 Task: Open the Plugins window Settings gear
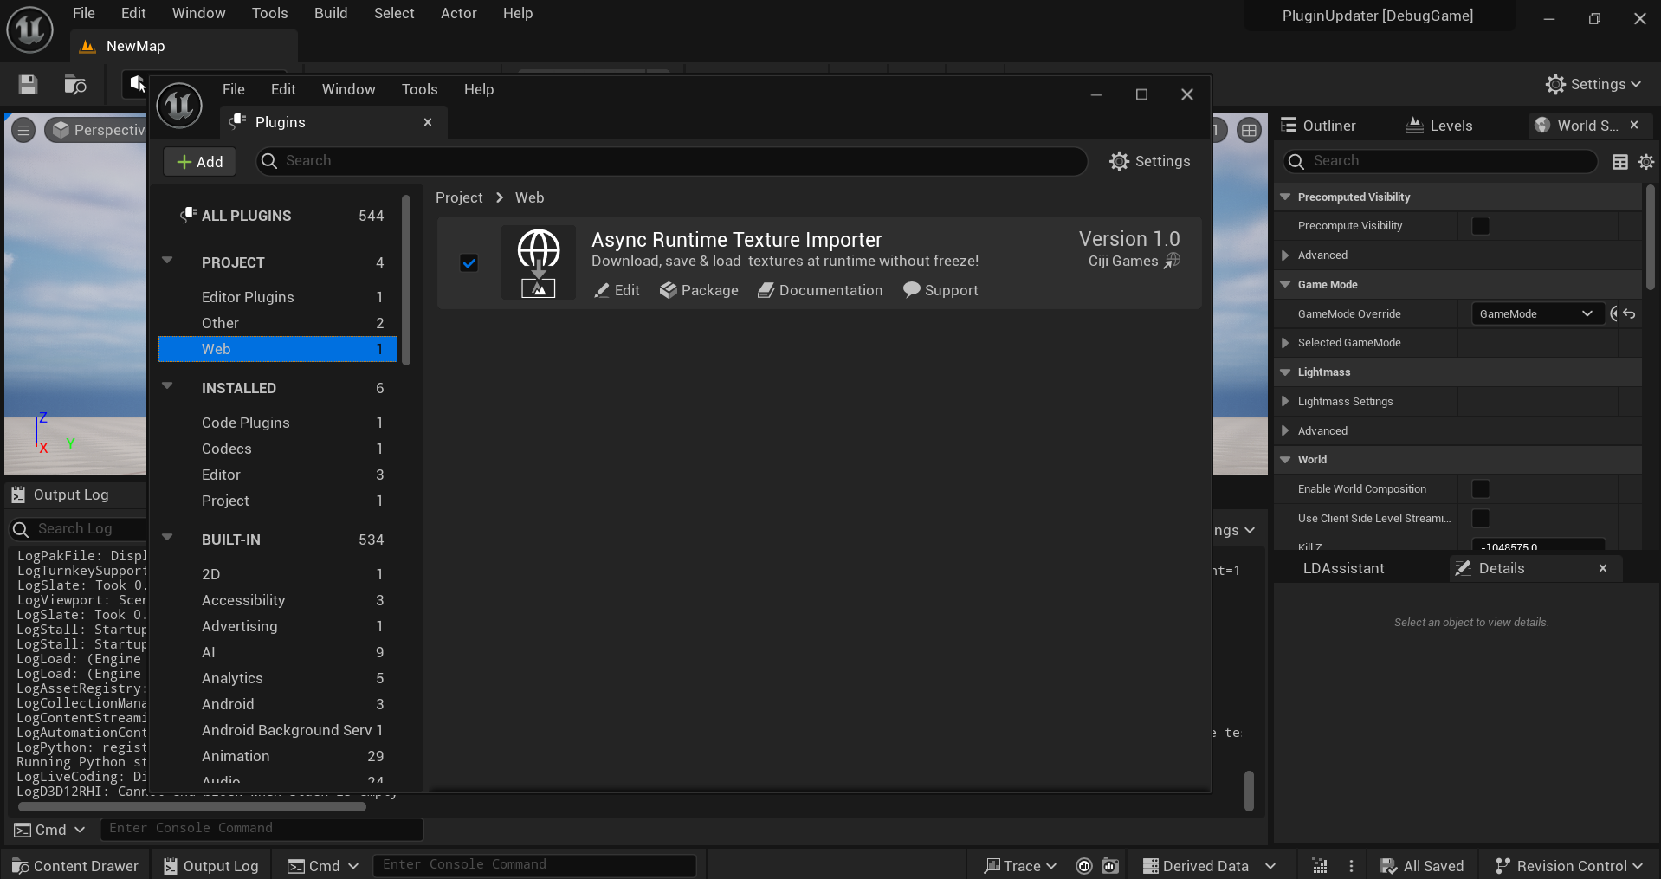tap(1150, 161)
